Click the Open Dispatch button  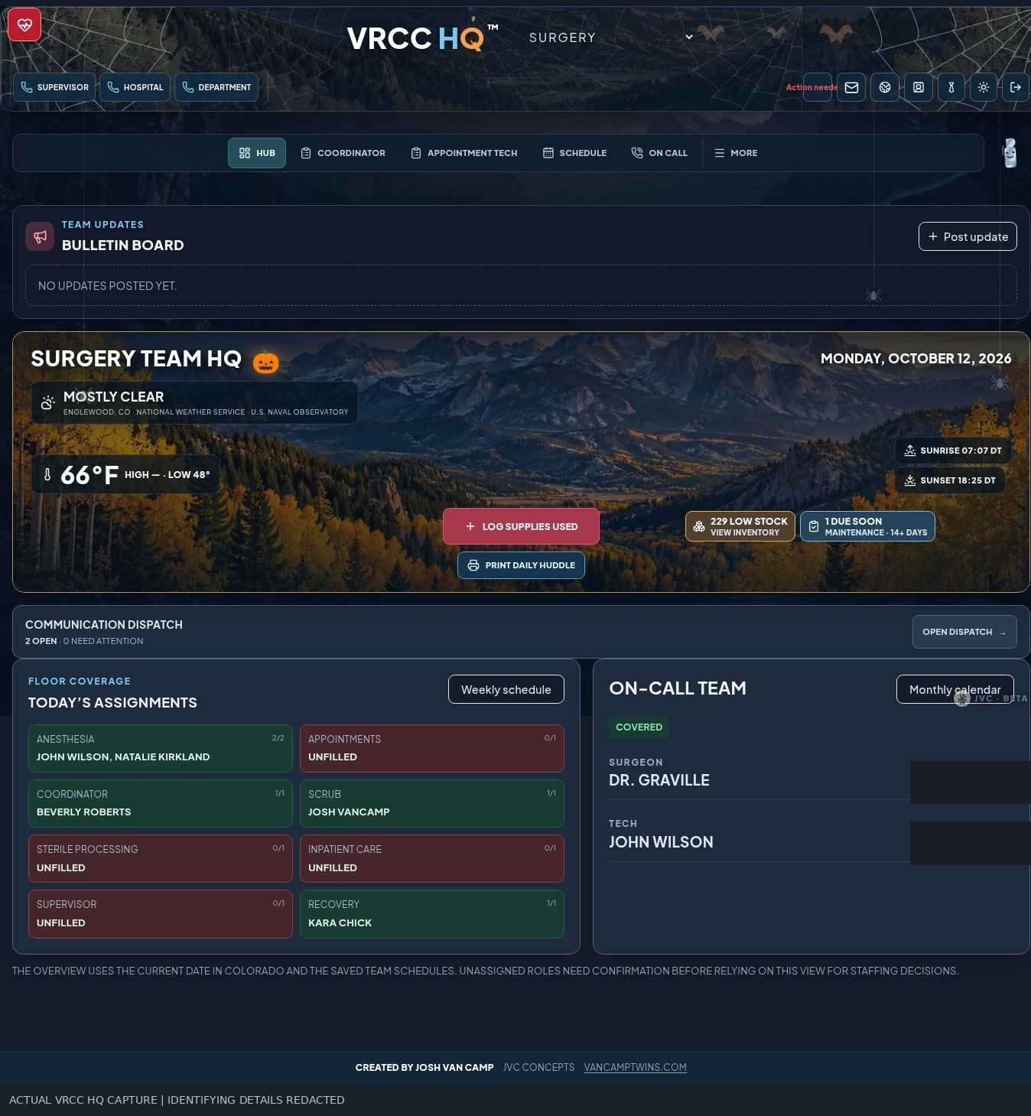[964, 632]
